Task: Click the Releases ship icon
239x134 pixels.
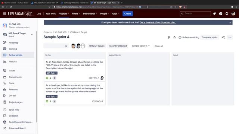Action: pos(5,89)
